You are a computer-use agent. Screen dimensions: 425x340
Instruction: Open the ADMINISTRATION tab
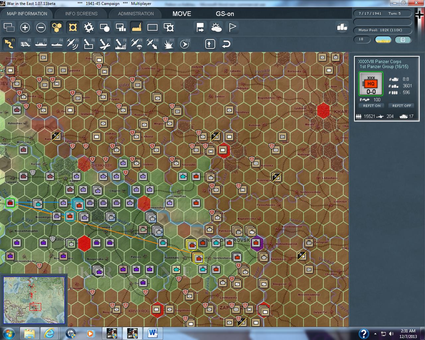coord(136,14)
